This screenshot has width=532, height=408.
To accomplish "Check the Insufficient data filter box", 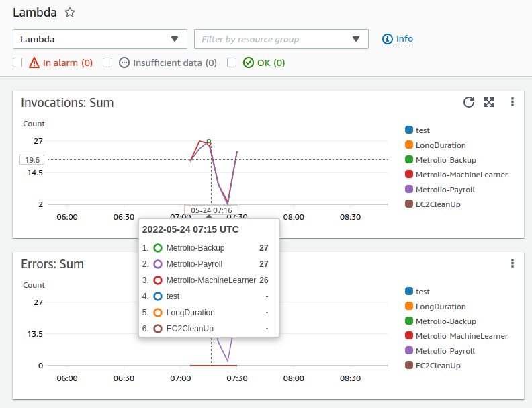I will [x=107, y=63].
